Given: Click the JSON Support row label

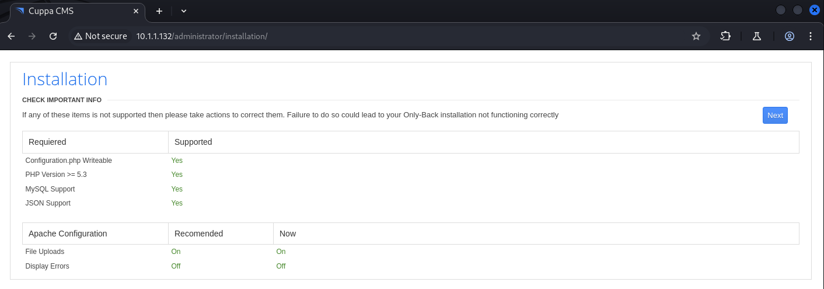Looking at the screenshot, I should click(48, 203).
